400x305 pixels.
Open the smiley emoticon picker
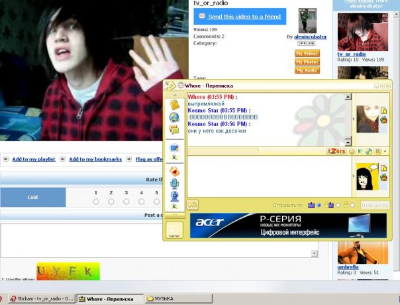(x=352, y=152)
